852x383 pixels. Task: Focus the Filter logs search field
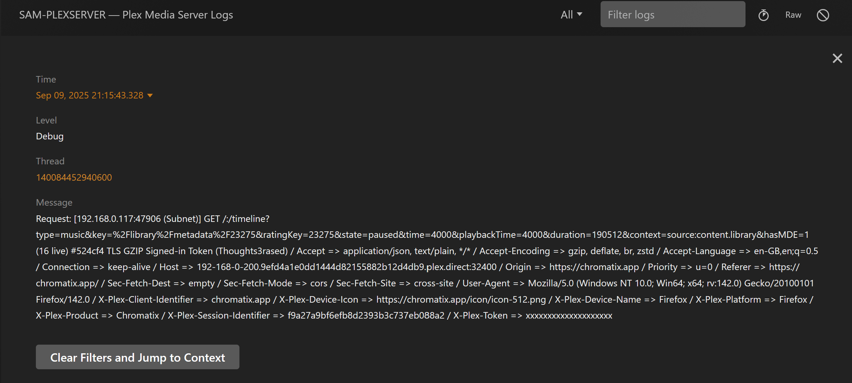tap(672, 15)
